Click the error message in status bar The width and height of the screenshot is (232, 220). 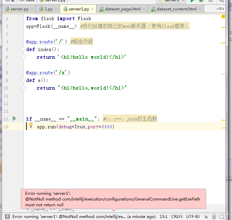pyautogui.click(x=84, y=217)
